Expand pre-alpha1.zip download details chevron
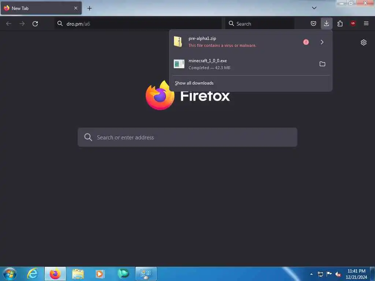The height and width of the screenshot is (281, 375). point(322,42)
